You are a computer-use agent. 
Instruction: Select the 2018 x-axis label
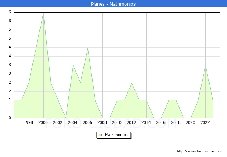tap(176, 122)
